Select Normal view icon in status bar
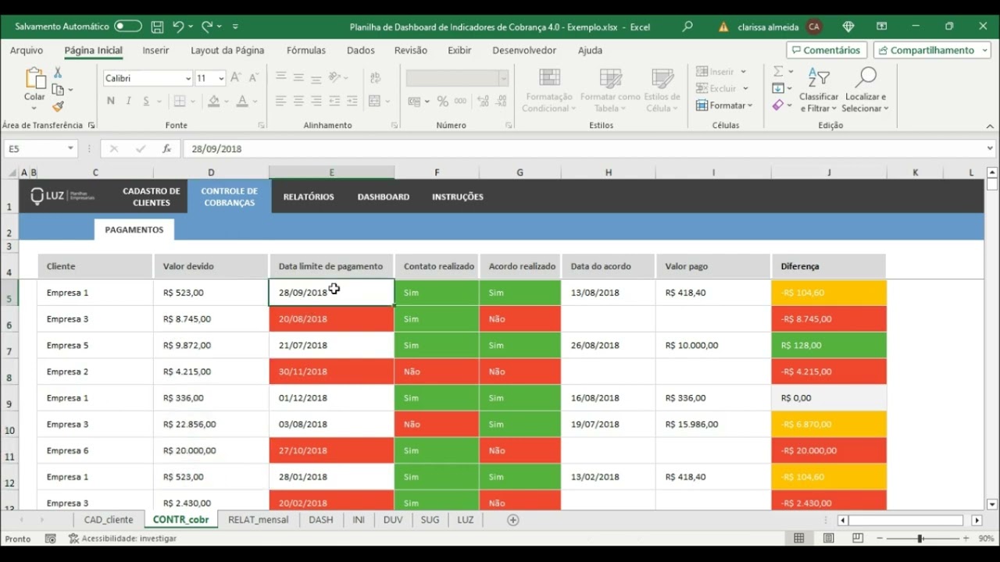 click(x=798, y=539)
